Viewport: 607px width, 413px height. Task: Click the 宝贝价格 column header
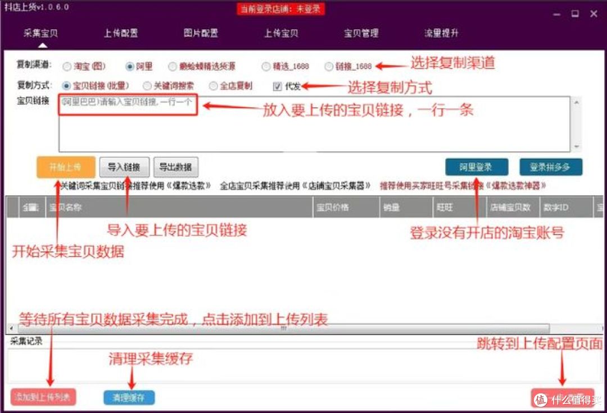click(x=346, y=208)
